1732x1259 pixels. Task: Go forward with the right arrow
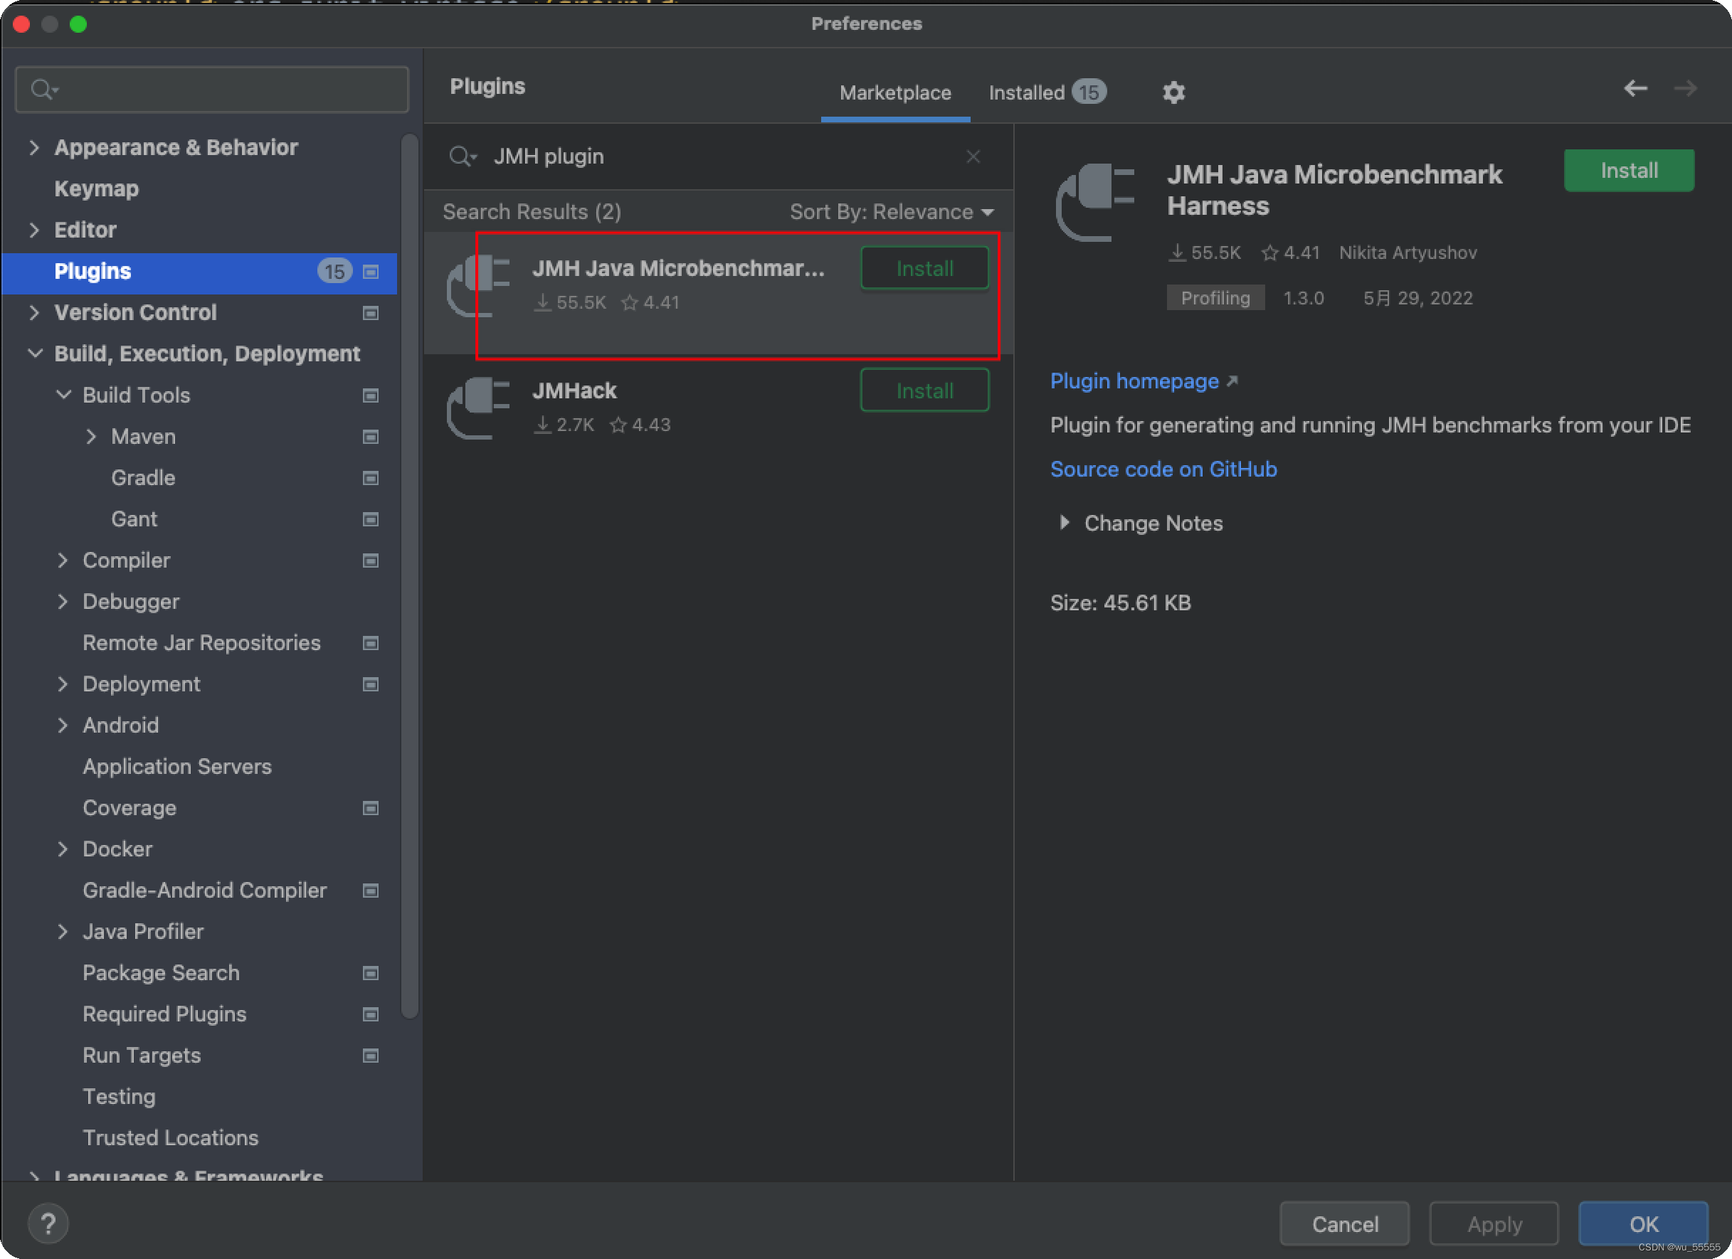pyautogui.click(x=1684, y=89)
